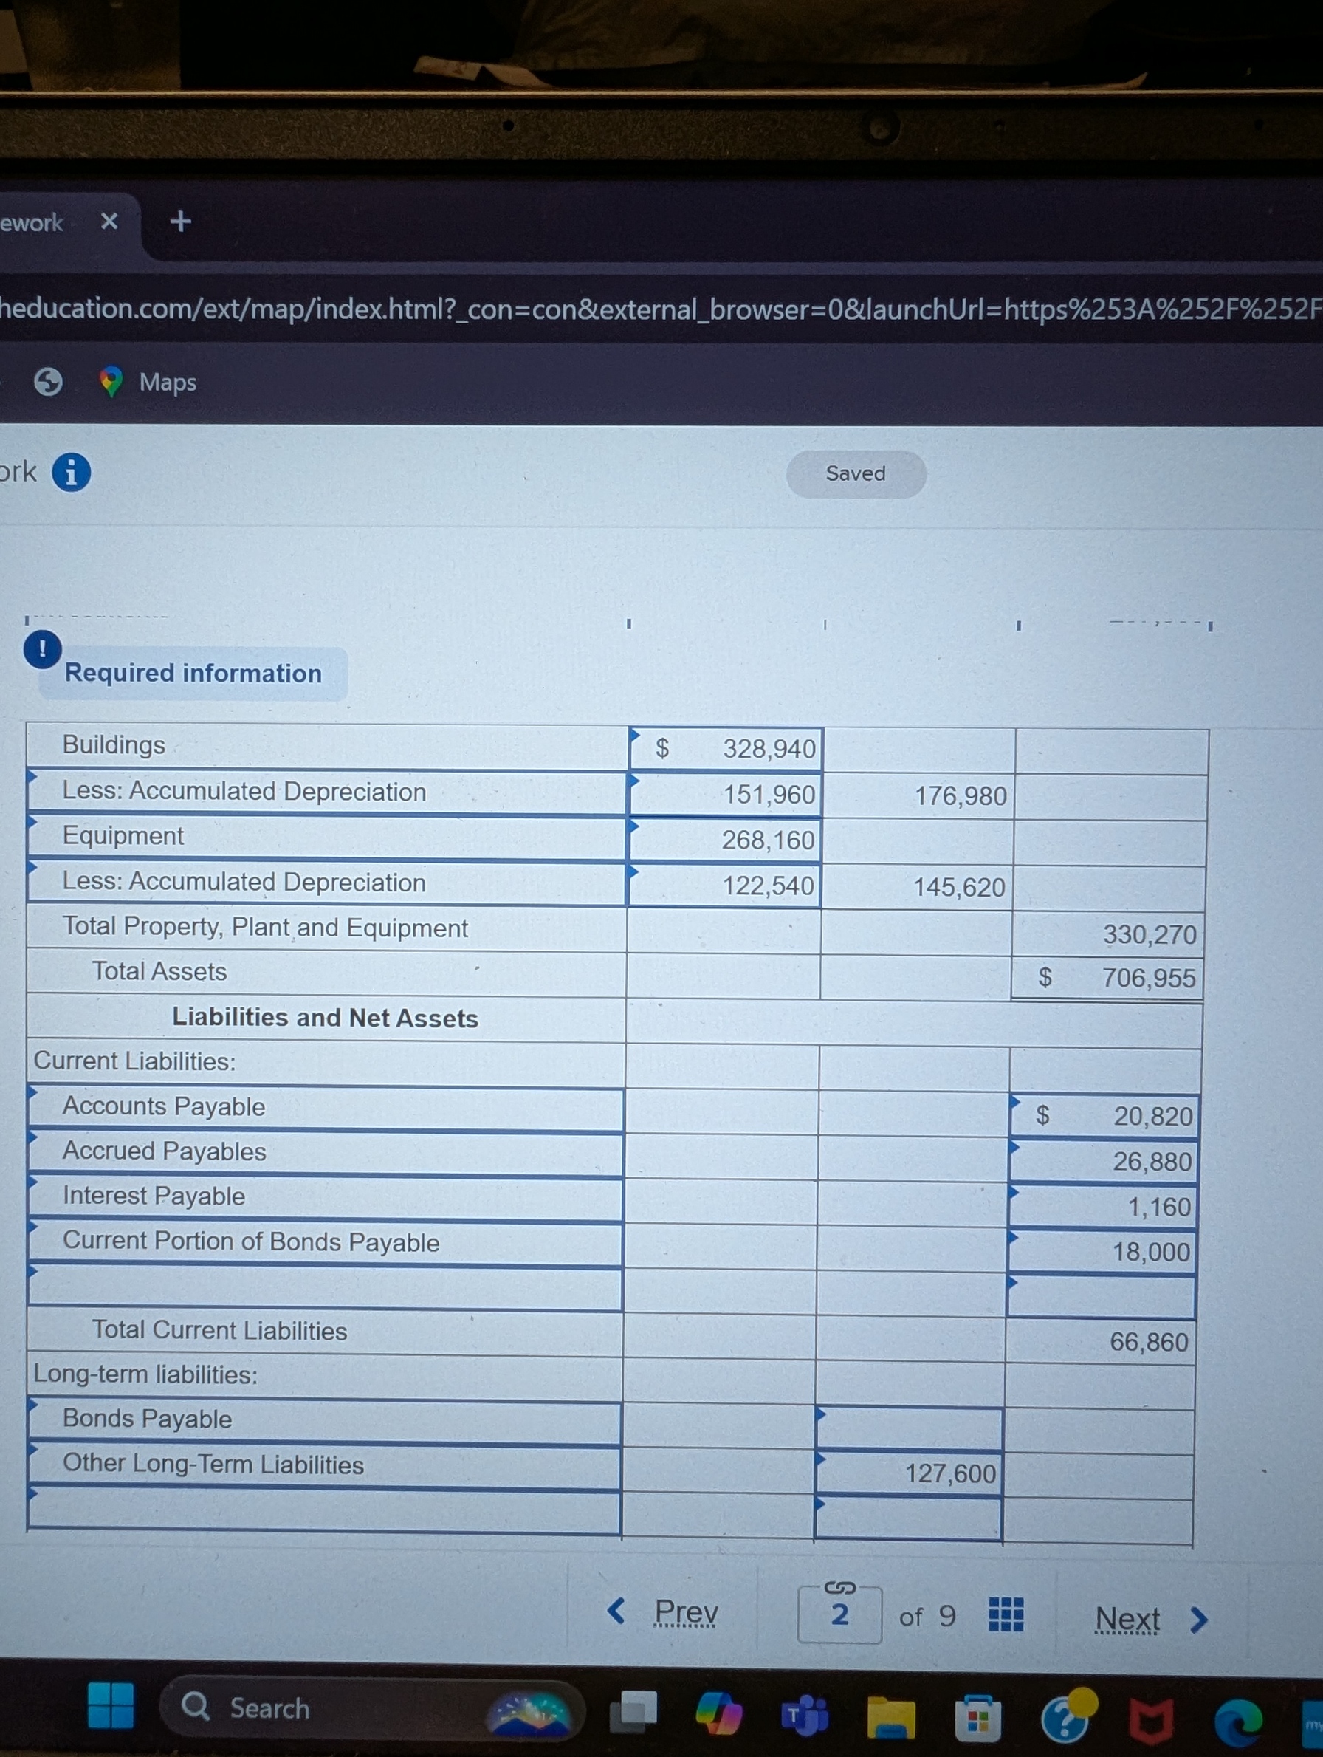Select the Total Assets label
Viewport: 1323px width, 1757px height.
(x=159, y=971)
